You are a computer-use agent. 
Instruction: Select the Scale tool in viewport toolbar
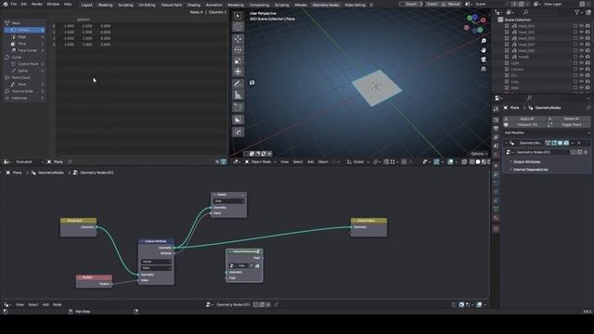tap(238, 60)
